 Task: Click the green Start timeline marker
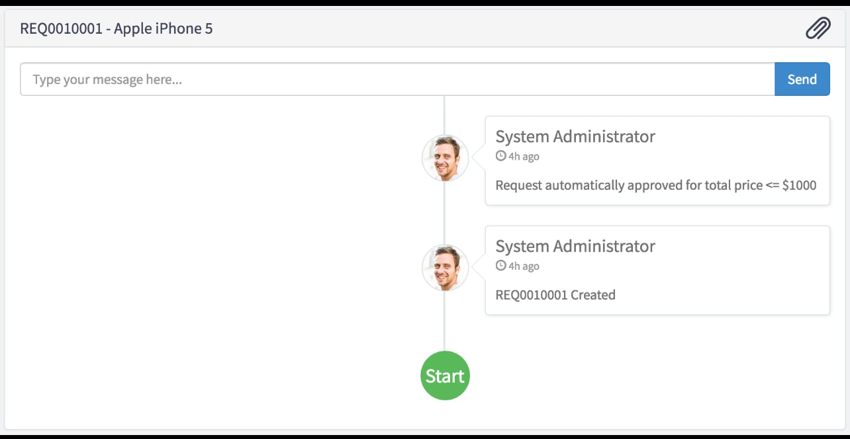point(445,376)
